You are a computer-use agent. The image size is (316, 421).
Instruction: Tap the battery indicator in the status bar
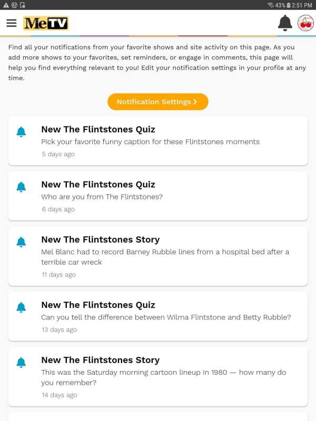click(x=288, y=5)
